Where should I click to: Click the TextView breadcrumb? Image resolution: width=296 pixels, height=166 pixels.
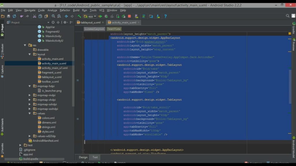click(x=114, y=29)
